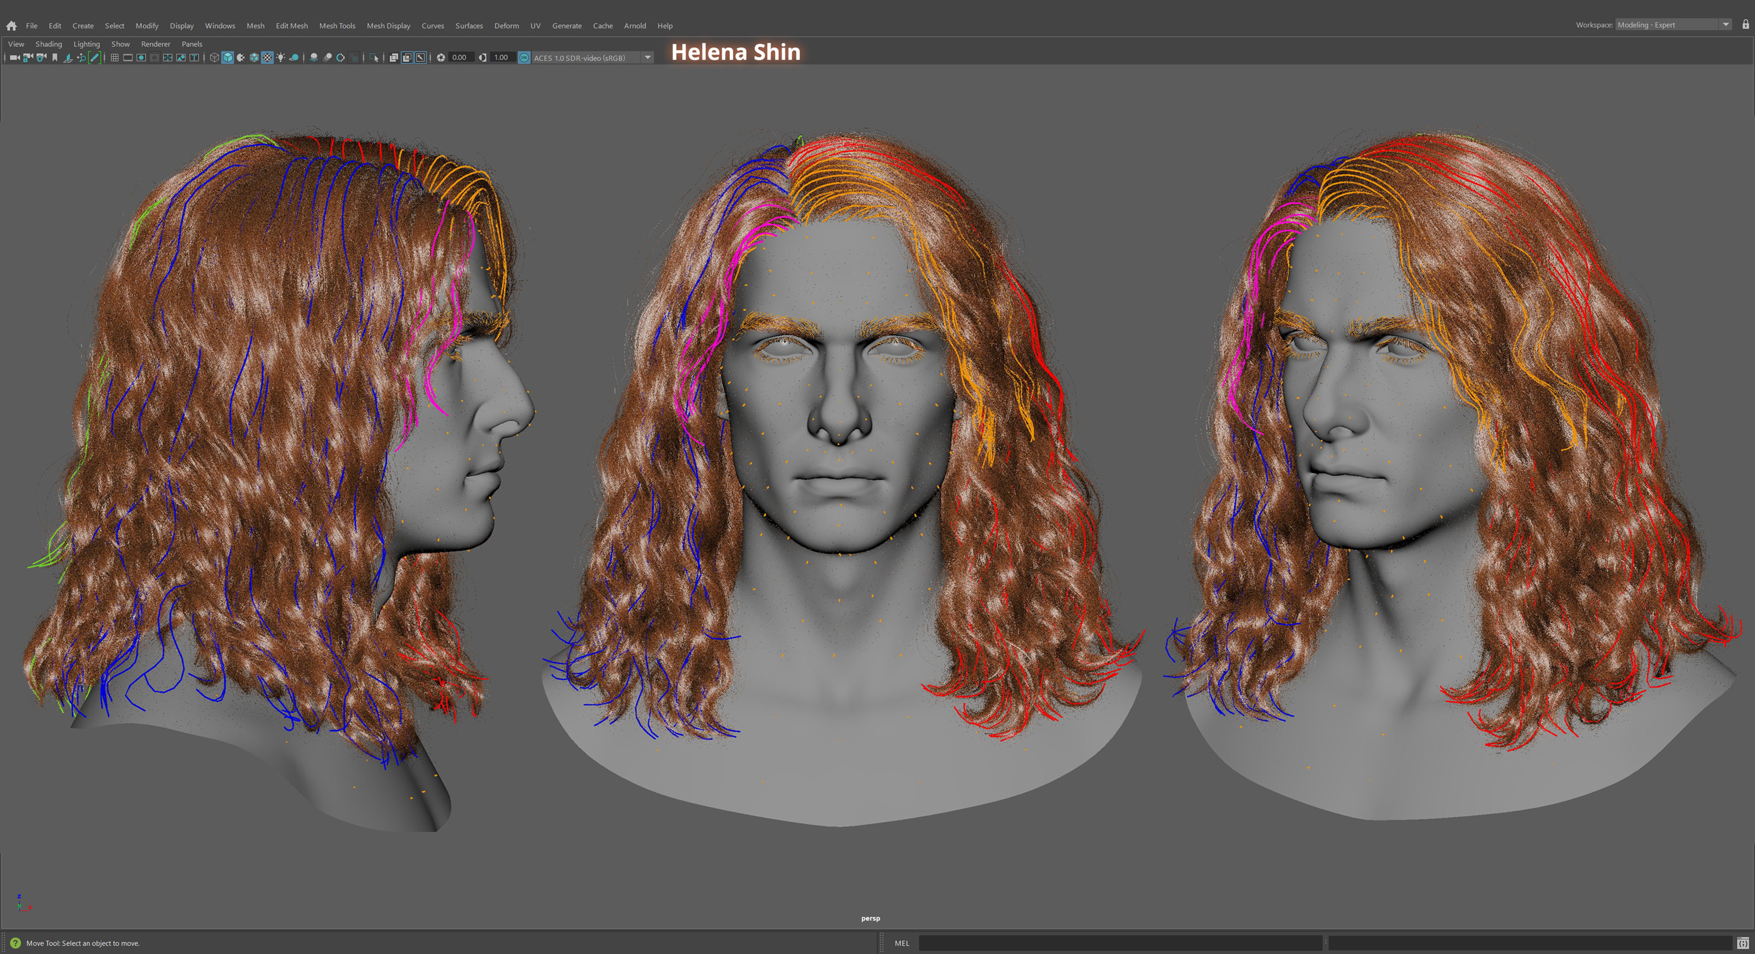This screenshot has height=954, width=1755.
Task: Open the Mesh Tools menu
Action: 338,25
